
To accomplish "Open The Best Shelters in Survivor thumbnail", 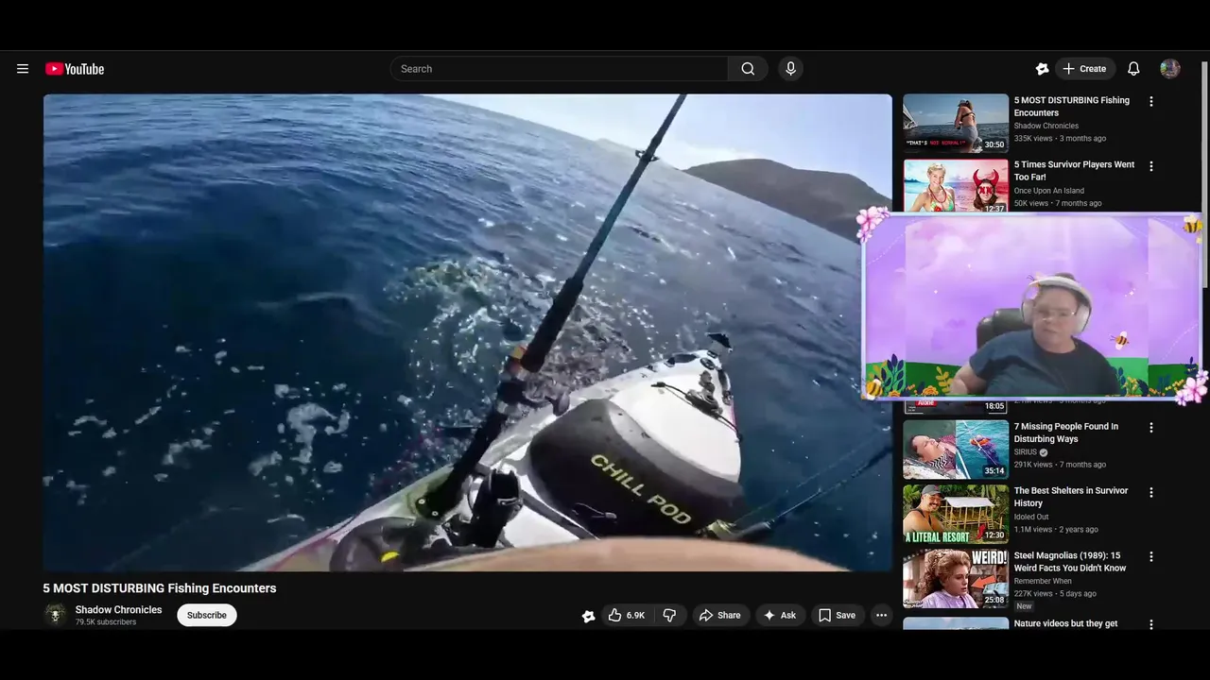I will [x=956, y=515].
